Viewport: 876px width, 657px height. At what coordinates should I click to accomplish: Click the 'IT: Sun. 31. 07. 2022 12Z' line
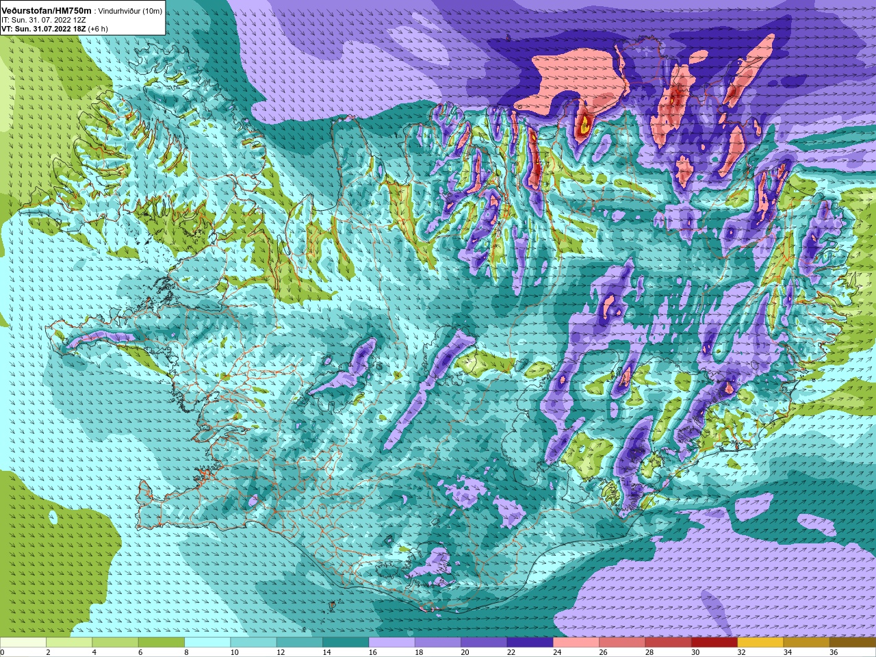(43, 21)
